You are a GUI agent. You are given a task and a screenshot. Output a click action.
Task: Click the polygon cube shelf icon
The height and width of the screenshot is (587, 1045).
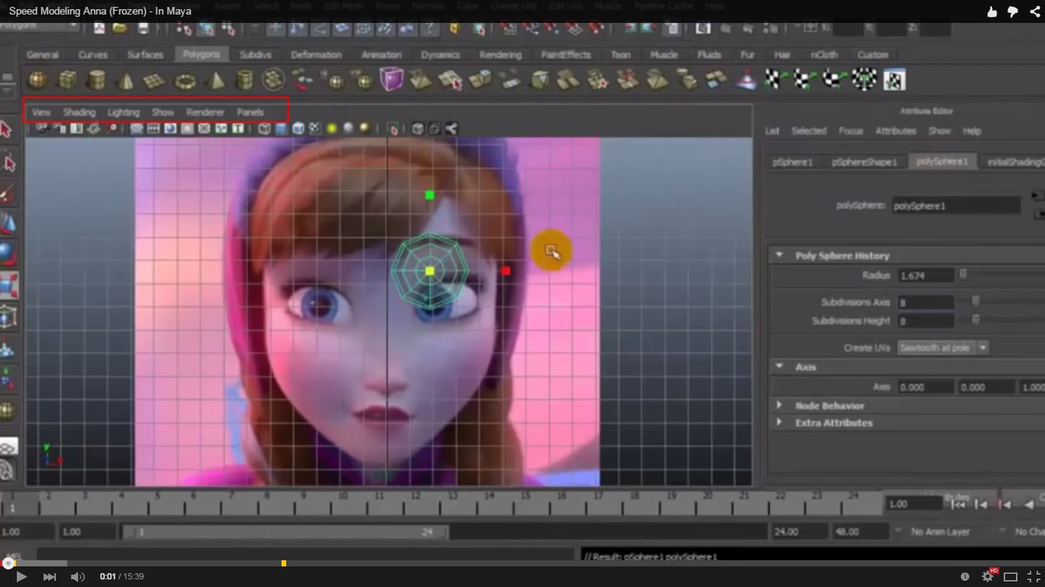(67, 79)
